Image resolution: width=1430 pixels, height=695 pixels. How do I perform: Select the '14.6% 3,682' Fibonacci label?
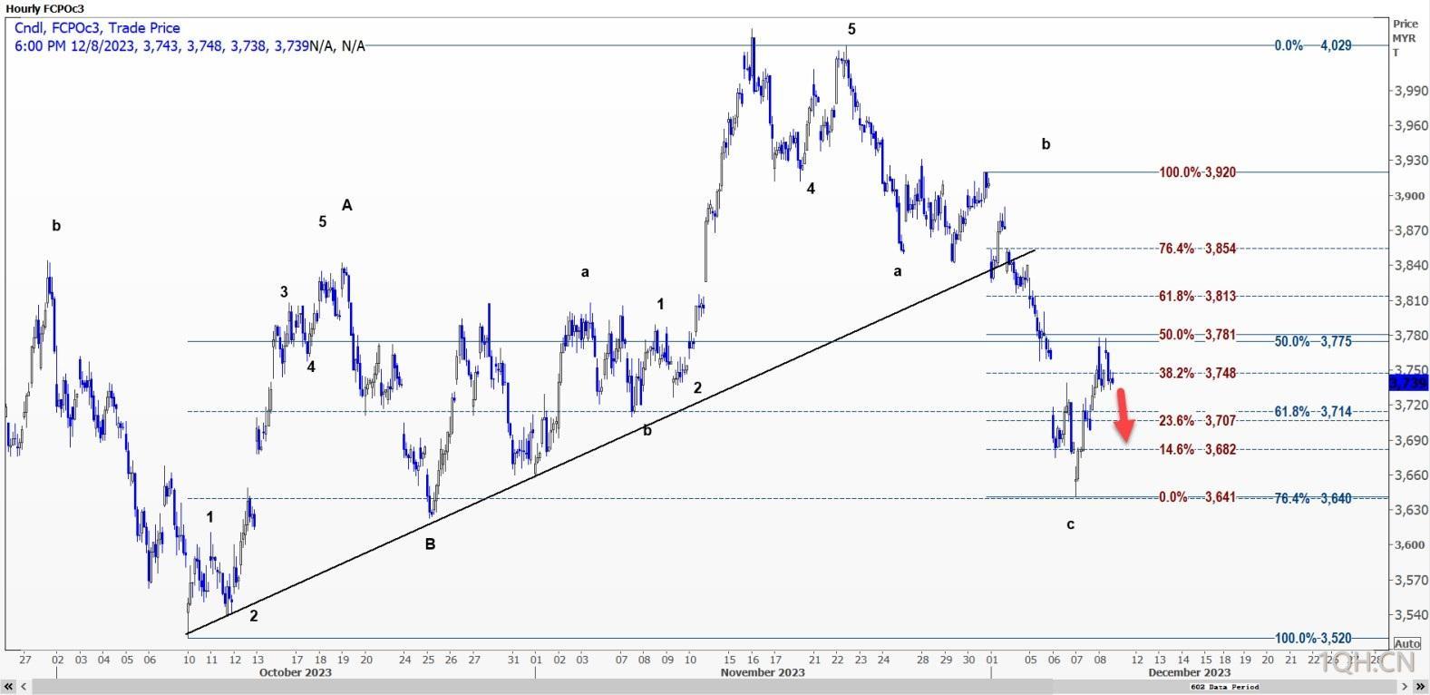coord(1197,449)
